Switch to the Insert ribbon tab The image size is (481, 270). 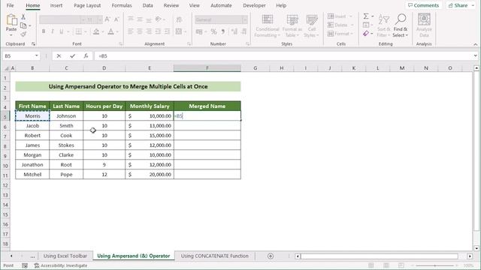56,5
